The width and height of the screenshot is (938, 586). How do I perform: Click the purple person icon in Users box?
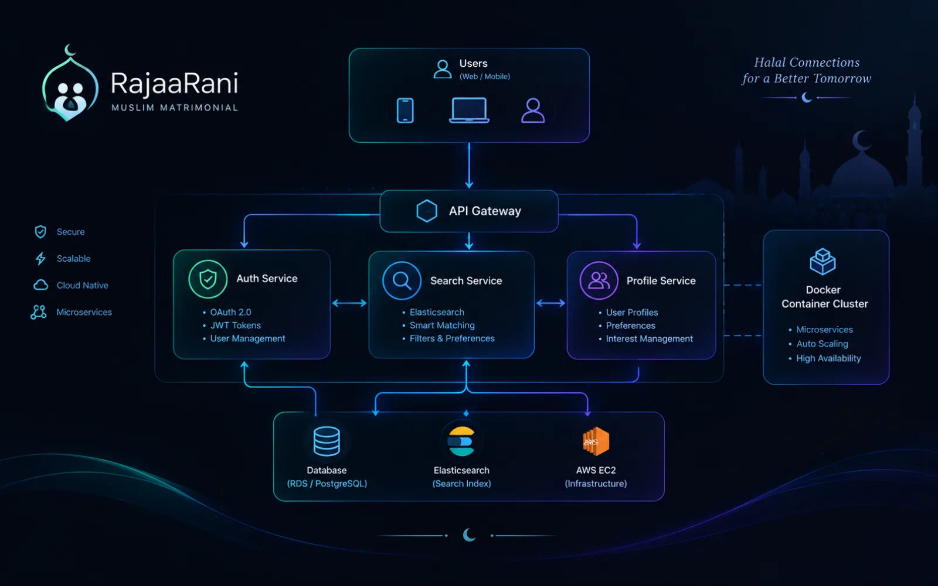(x=533, y=110)
